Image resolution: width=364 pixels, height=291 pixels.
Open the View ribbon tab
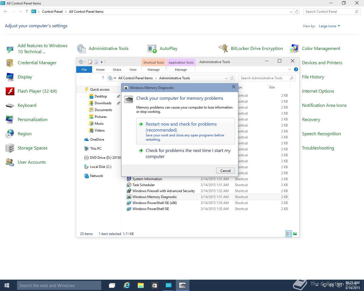click(x=133, y=70)
